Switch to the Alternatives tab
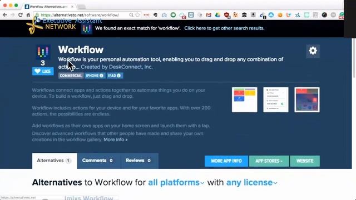Viewport: 356px width, 200px height. [55, 161]
